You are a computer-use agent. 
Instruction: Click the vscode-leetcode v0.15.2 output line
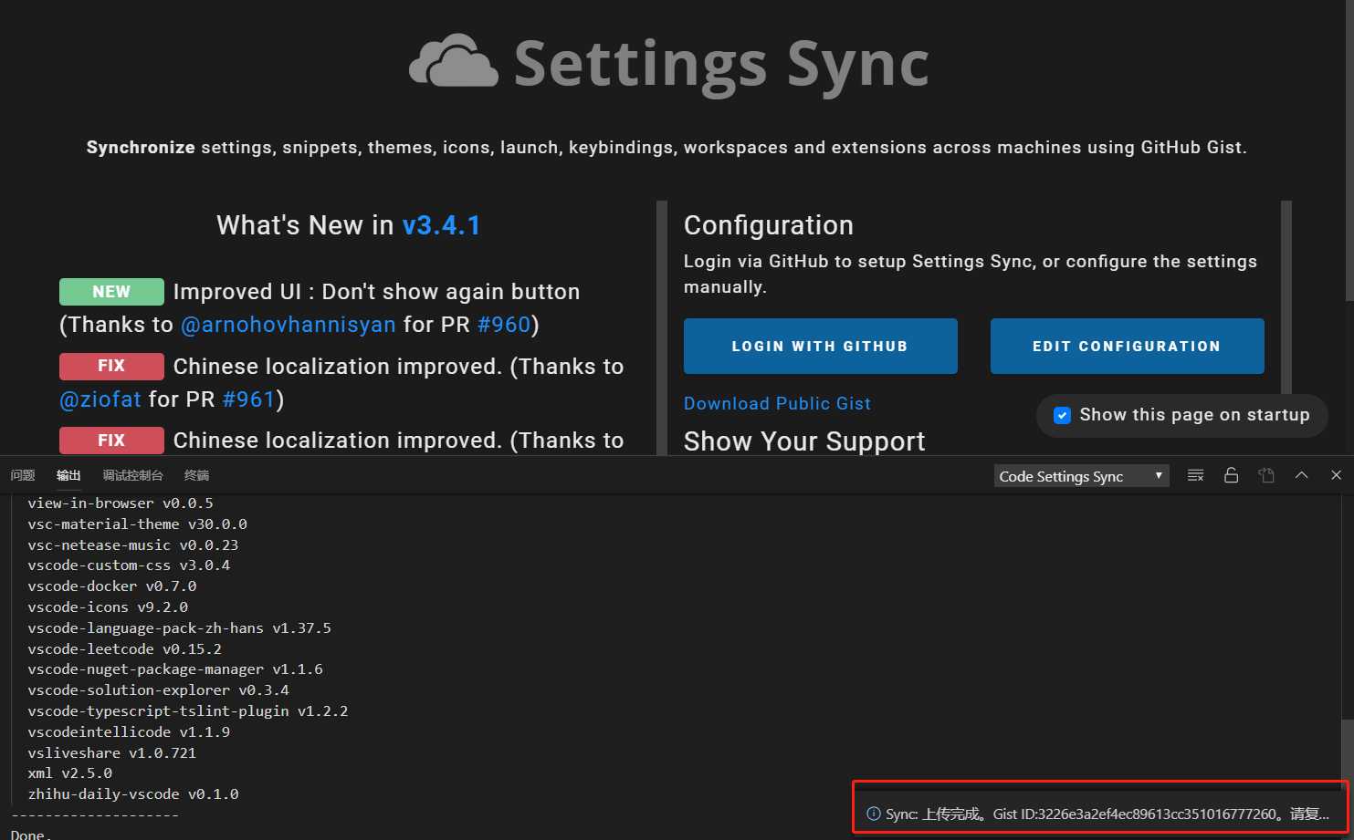coord(124,648)
